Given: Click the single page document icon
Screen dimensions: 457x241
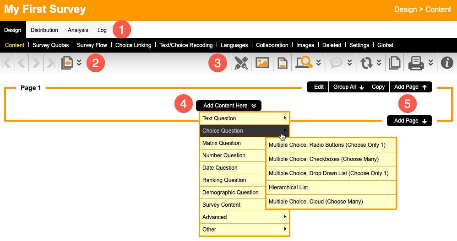Looking at the screenshot, I should point(283,63).
